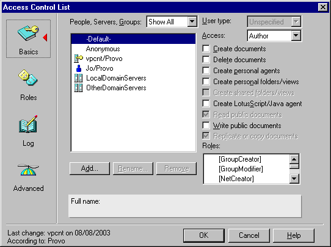Enable Delete documents checkbox
The width and height of the screenshot is (331, 247).
pos(206,60)
